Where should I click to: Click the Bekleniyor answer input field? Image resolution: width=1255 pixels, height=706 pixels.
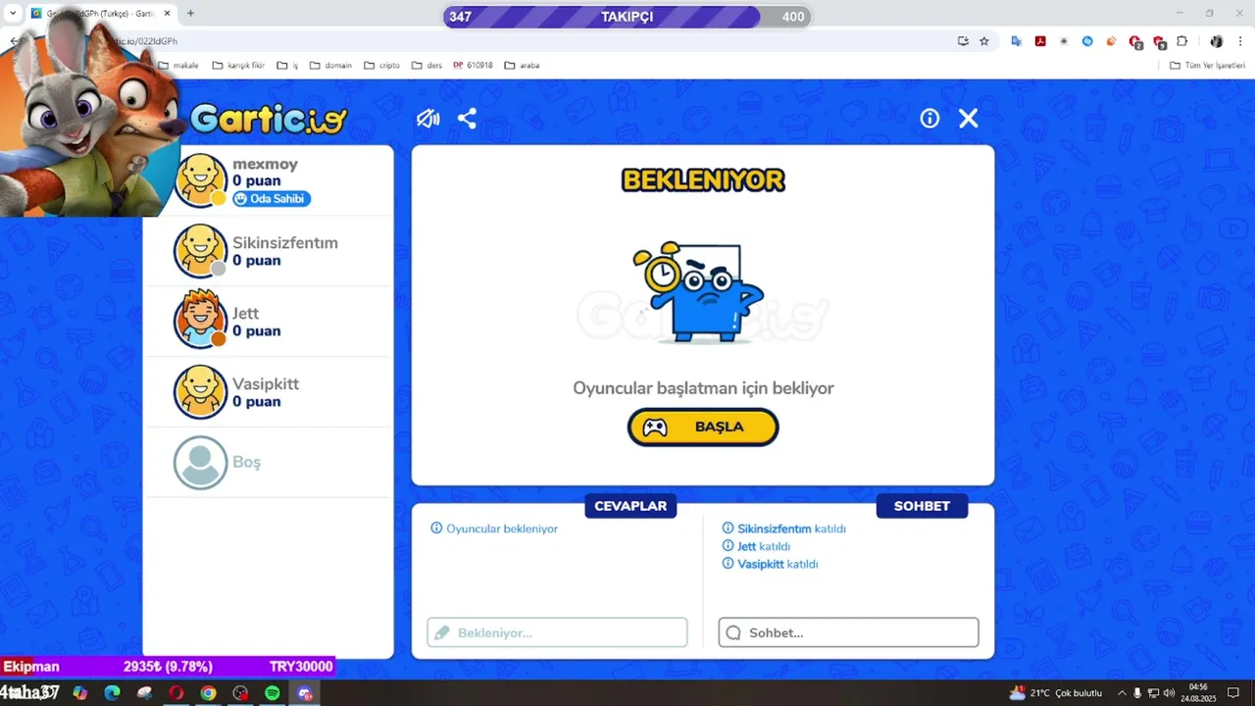[557, 632]
